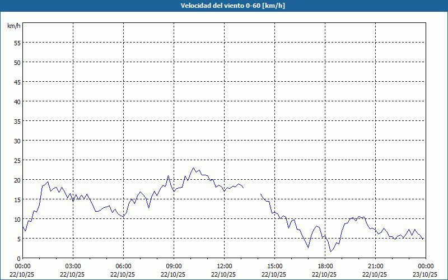The width and height of the screenshot is (448, 280).
Task: Select the 55 value on the y-axis
Action: 17,43
